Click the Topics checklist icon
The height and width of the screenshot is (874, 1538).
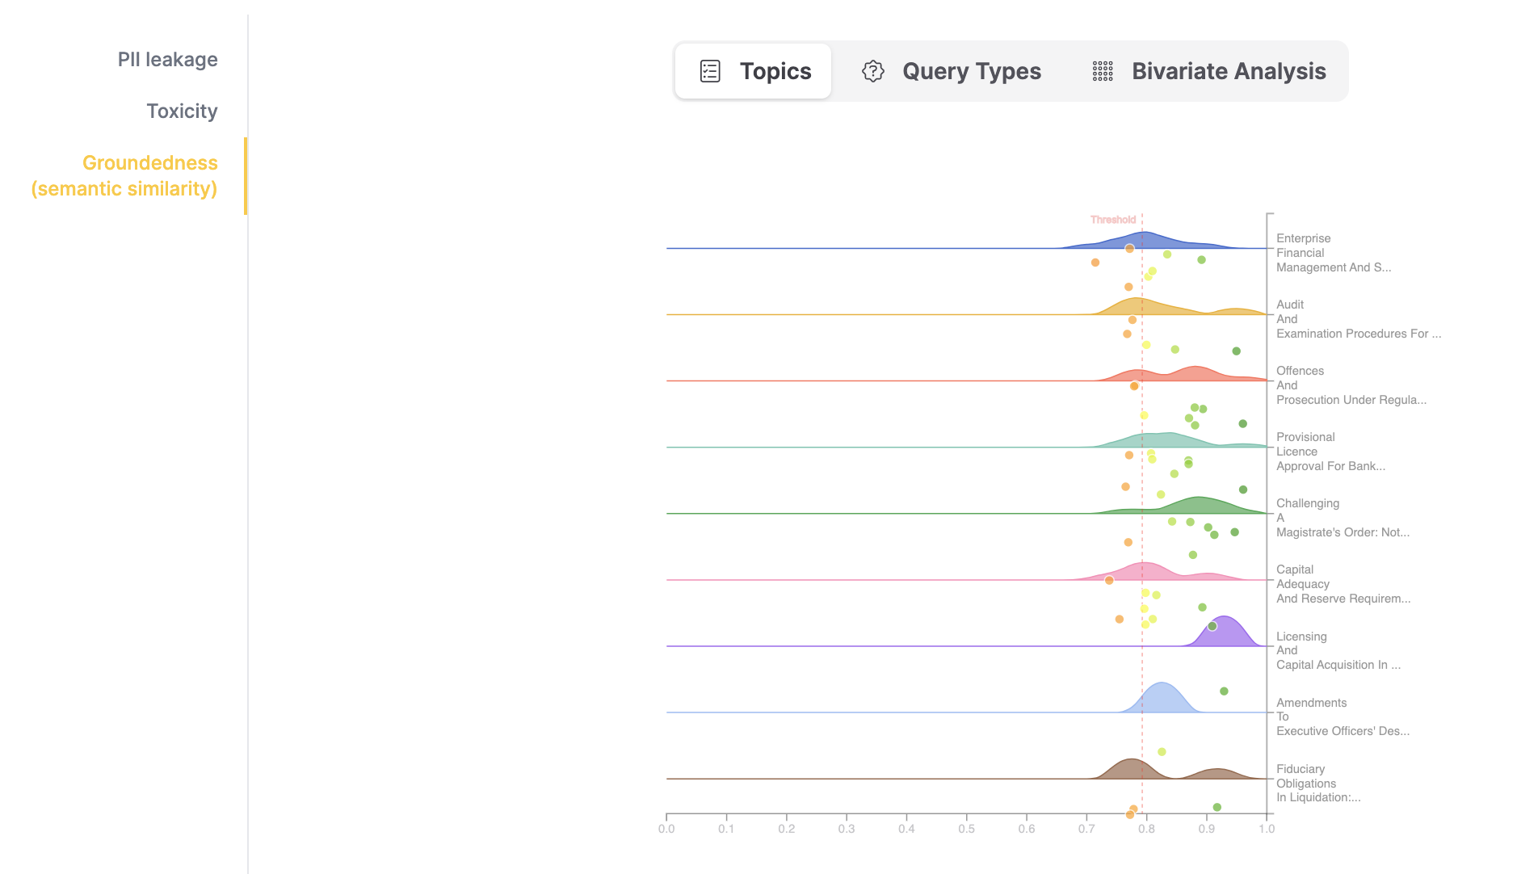710,71
